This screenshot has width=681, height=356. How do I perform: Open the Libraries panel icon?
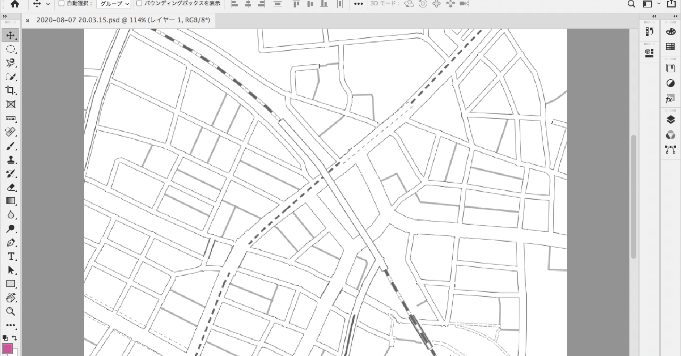pos(670,68)
